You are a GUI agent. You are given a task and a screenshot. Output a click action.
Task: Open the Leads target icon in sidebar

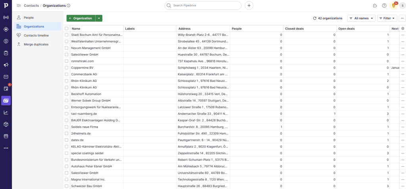click(x=6, y=29)
